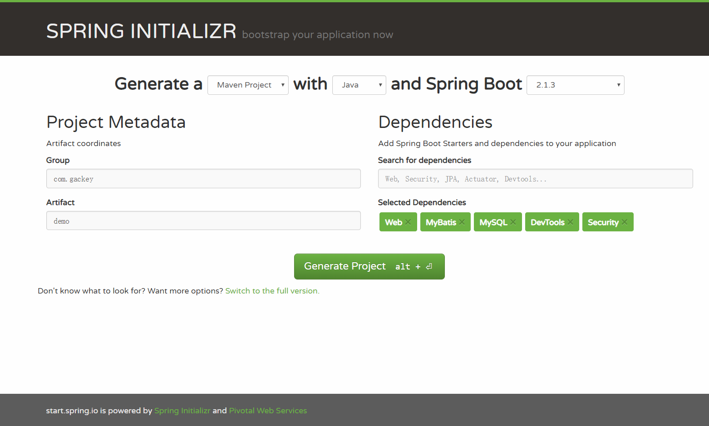Open the Java language dropdown
709x426 pixels.
(x=359, y=85)
